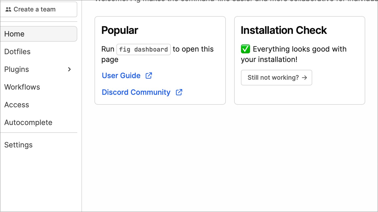Click the Installation Check heading
Image resolution: width=378 pixels, height=212 pixels.
point(284,30)
